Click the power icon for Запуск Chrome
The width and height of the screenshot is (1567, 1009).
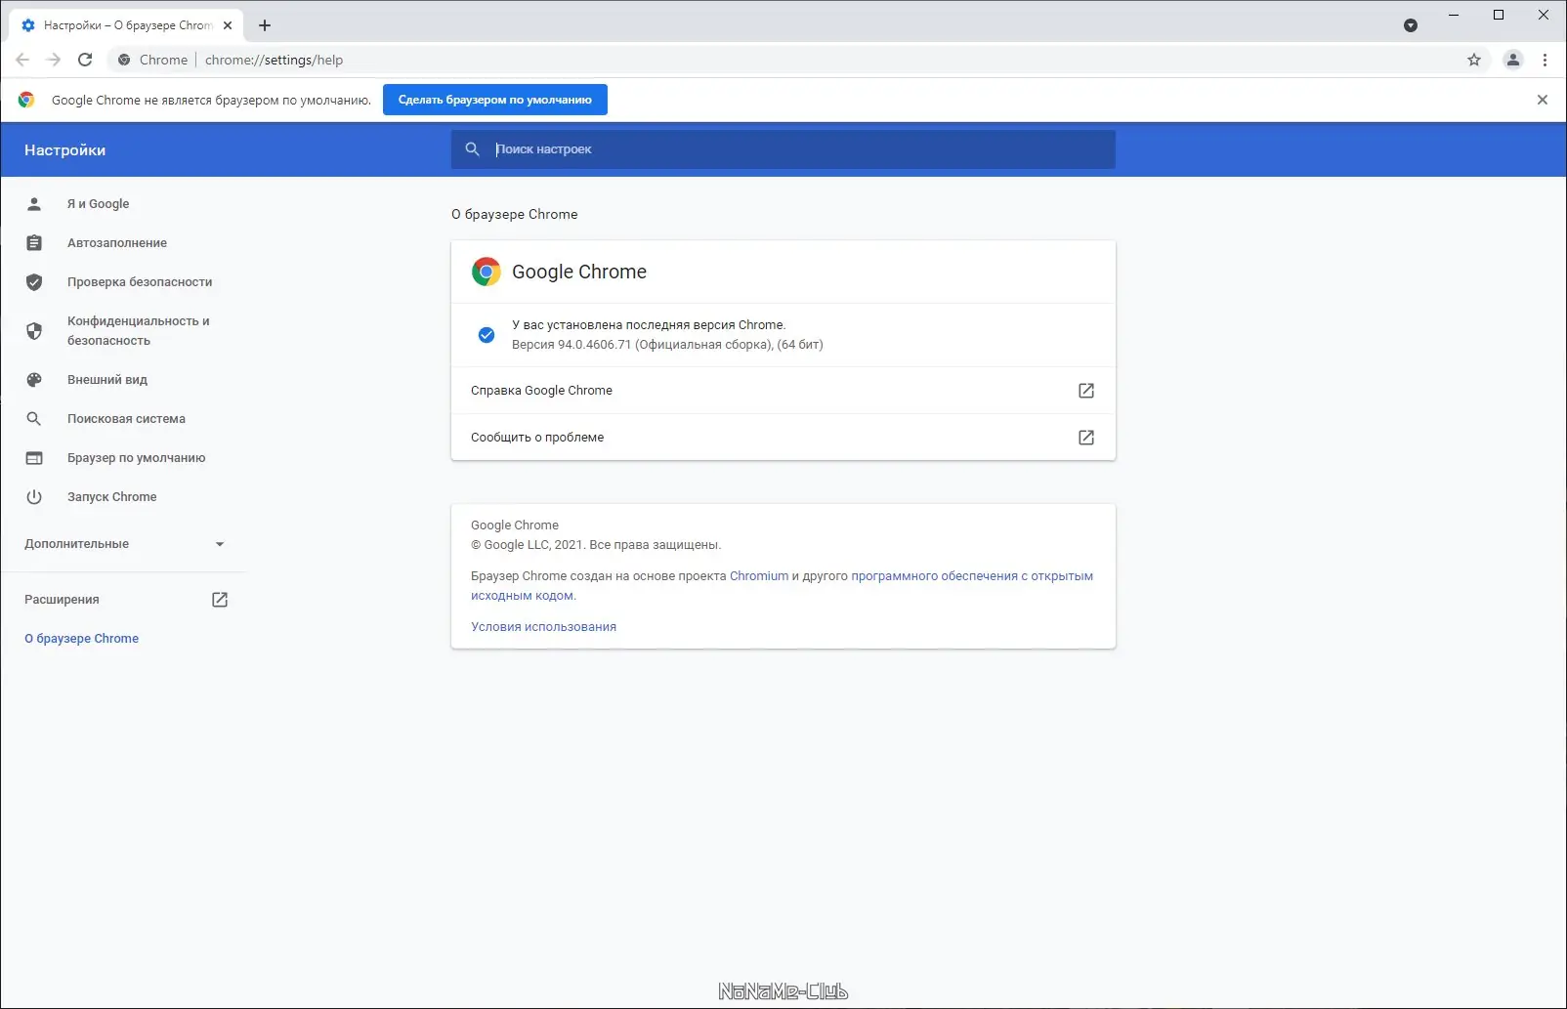click(x=34, y=497)
